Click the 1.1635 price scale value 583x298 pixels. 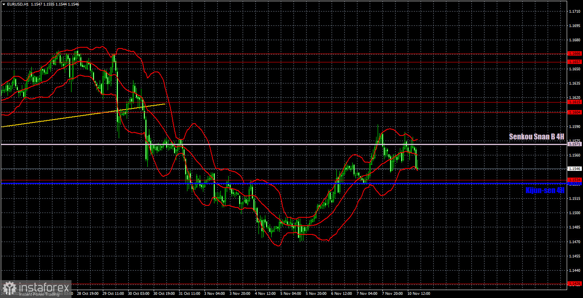[x=574, y=83]
